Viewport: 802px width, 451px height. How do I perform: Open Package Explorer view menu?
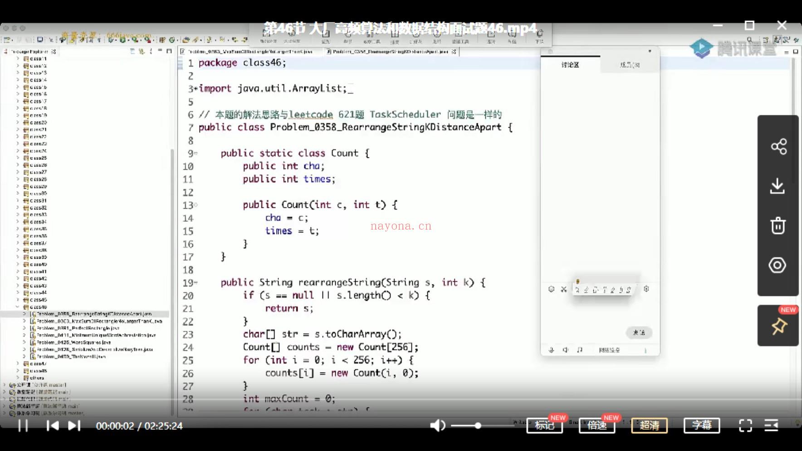151,51
